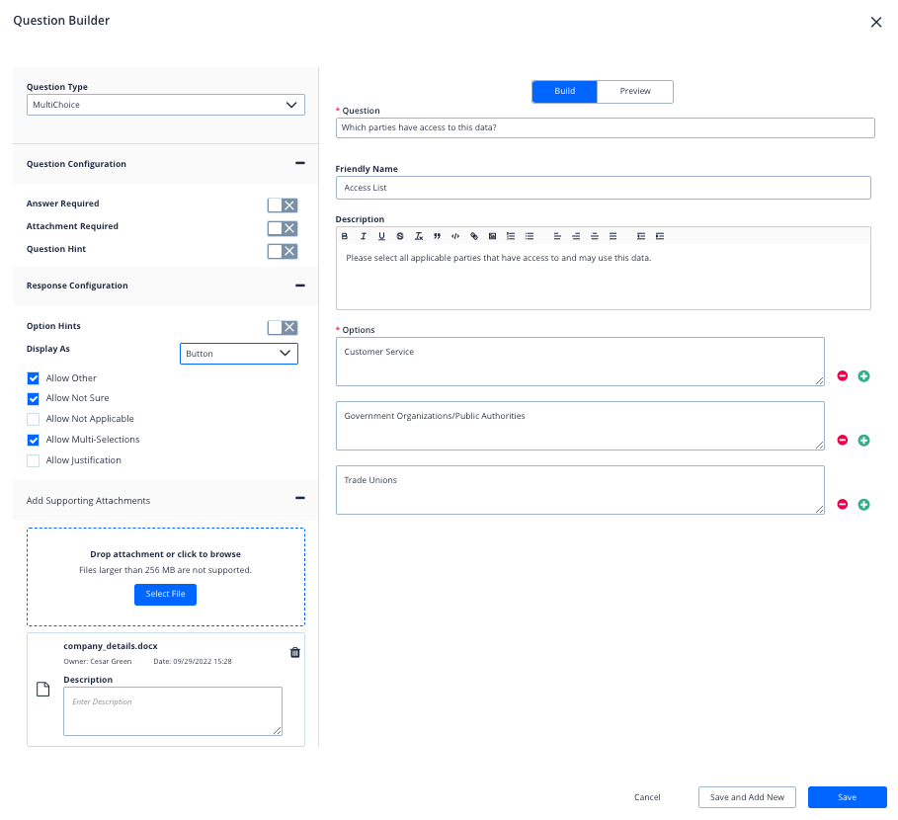
Task: Insert an image via the Description toolbar
Action: point(492,236)
